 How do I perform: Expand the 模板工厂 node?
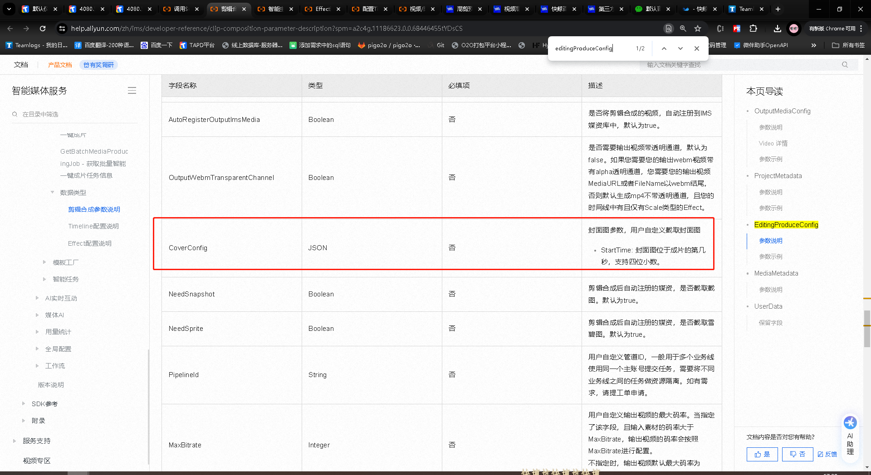(x=44, y=262)
